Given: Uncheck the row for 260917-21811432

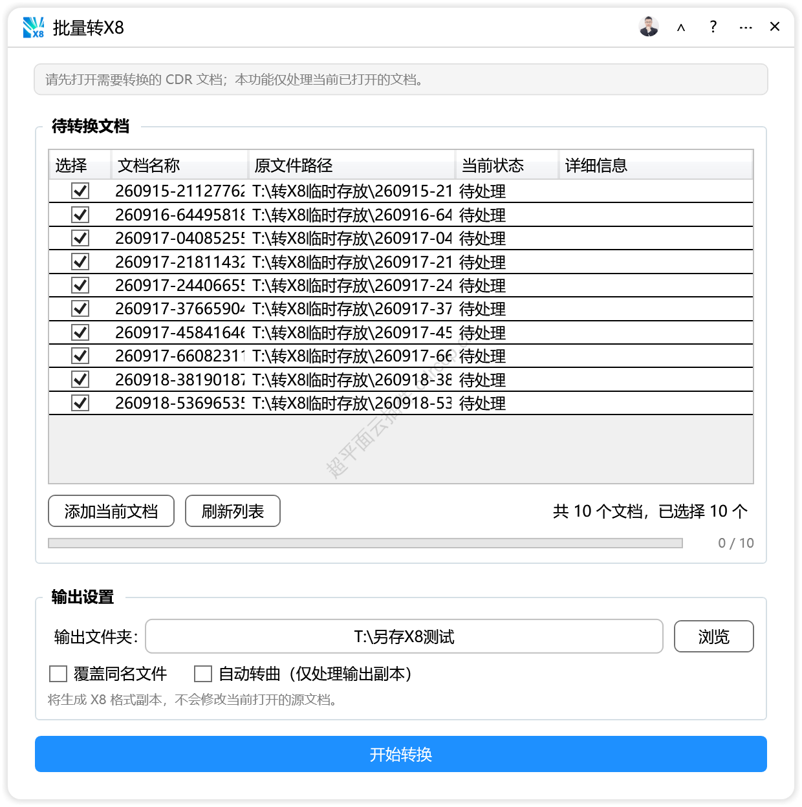Looking at the screenshot, I should (80, 262).
